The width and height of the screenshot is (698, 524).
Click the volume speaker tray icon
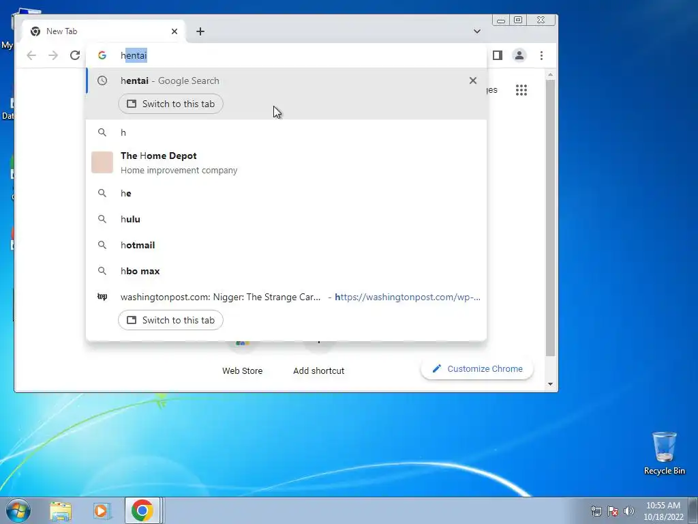click(x=629, y=511)
